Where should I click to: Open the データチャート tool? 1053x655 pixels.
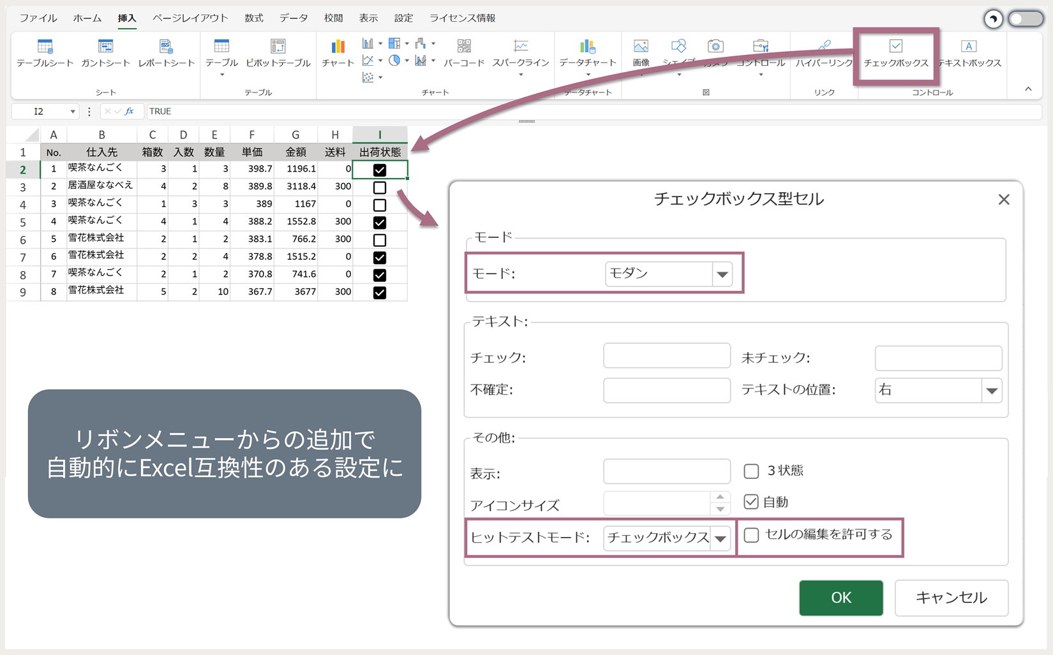point(588,56)
